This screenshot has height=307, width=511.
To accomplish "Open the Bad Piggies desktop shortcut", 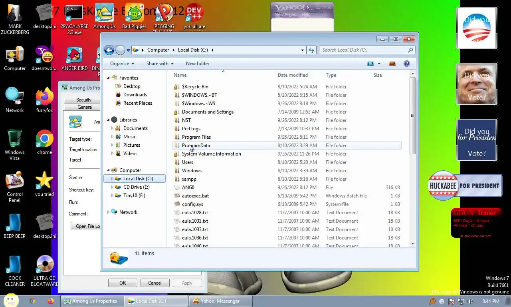I will coord(134,17).
